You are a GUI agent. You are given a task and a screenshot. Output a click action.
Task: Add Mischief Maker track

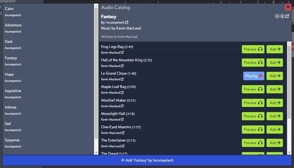point(275,103)
